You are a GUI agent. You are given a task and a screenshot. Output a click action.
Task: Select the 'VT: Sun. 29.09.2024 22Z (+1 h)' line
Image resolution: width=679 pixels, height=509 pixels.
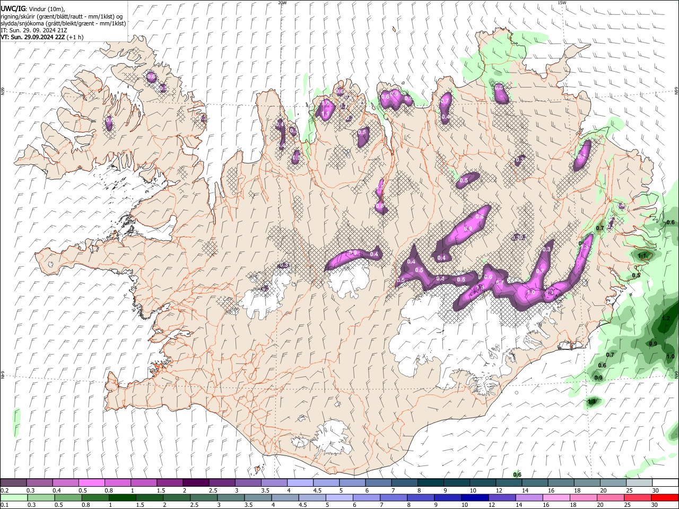(41, 38)
